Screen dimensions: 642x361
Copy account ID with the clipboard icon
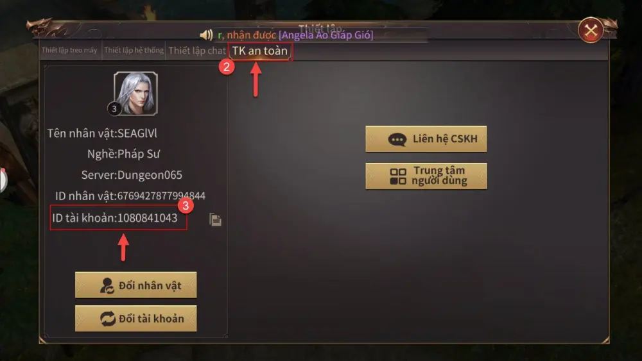pos(215,219)
